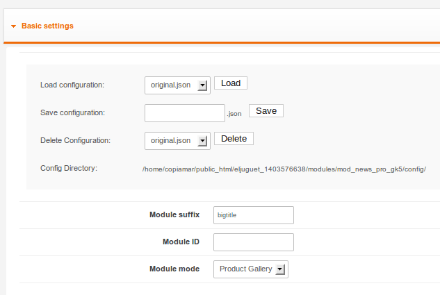The height and width of the screenshot is (295, 440).
Task: Click the Save button
Action: (266, 111)
